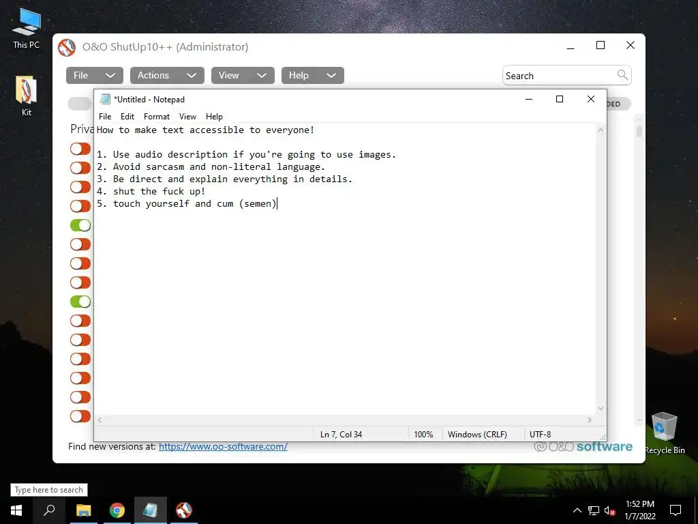
Task: Expand the View dropdown in O&O ShutUp10++
Action: coord(243,75)
